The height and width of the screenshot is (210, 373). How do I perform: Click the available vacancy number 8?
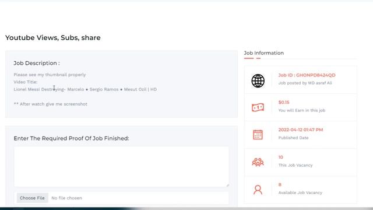[x=280, y=184]
